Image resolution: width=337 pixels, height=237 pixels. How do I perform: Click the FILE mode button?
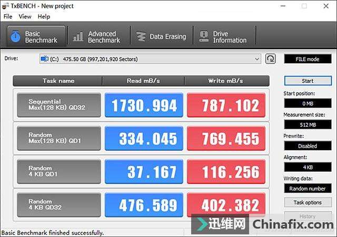coord(308,59)
